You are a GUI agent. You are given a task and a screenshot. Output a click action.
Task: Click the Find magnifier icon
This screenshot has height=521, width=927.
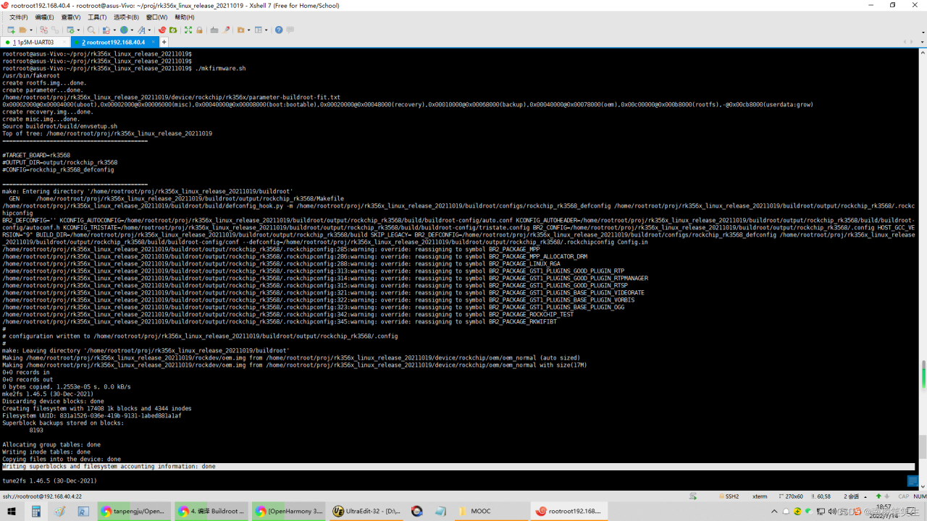point(91,30)
